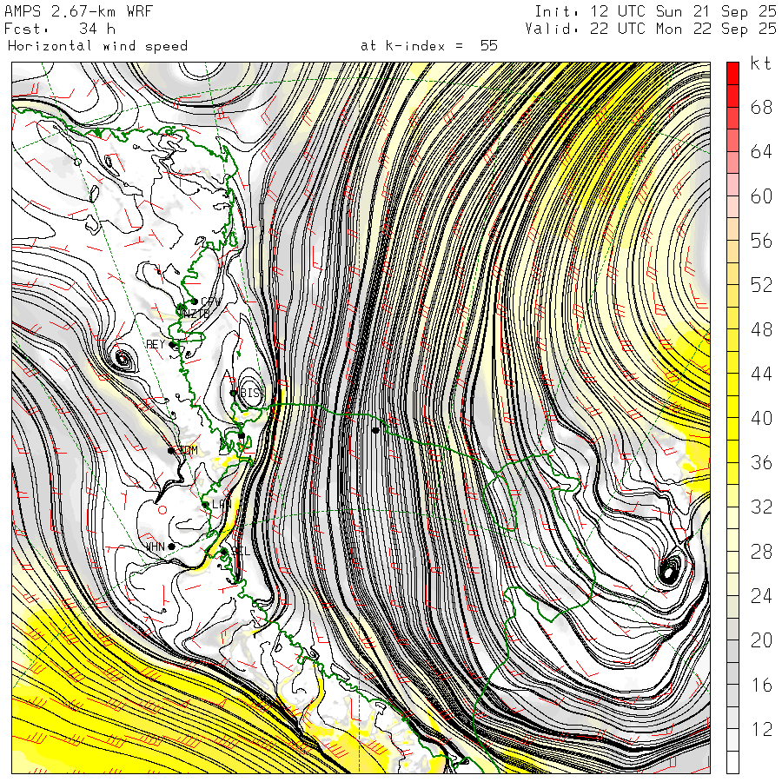Click the 'Init: 12 UTC Sun 21 Sep 25' line
The image size is (782, 782).
[655, 11]
